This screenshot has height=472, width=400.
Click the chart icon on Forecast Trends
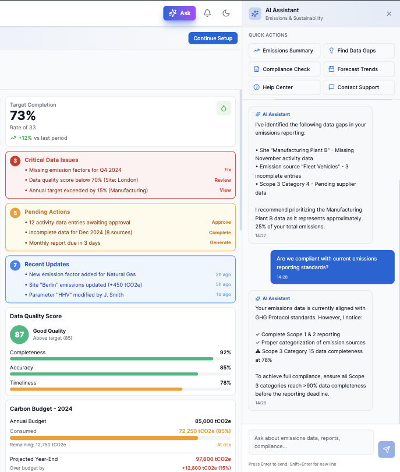332,70
